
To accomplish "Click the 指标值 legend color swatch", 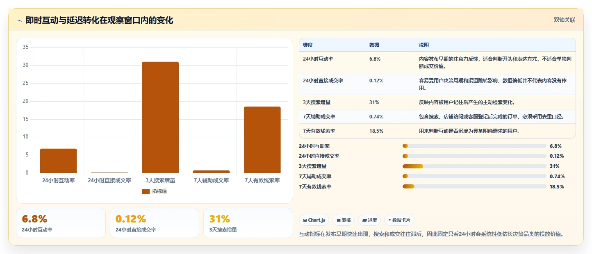I will (146, 191).
